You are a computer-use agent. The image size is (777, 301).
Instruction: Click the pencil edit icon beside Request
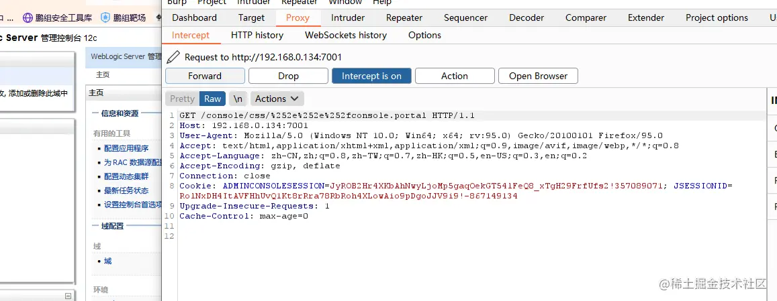[x=173, y=57]
